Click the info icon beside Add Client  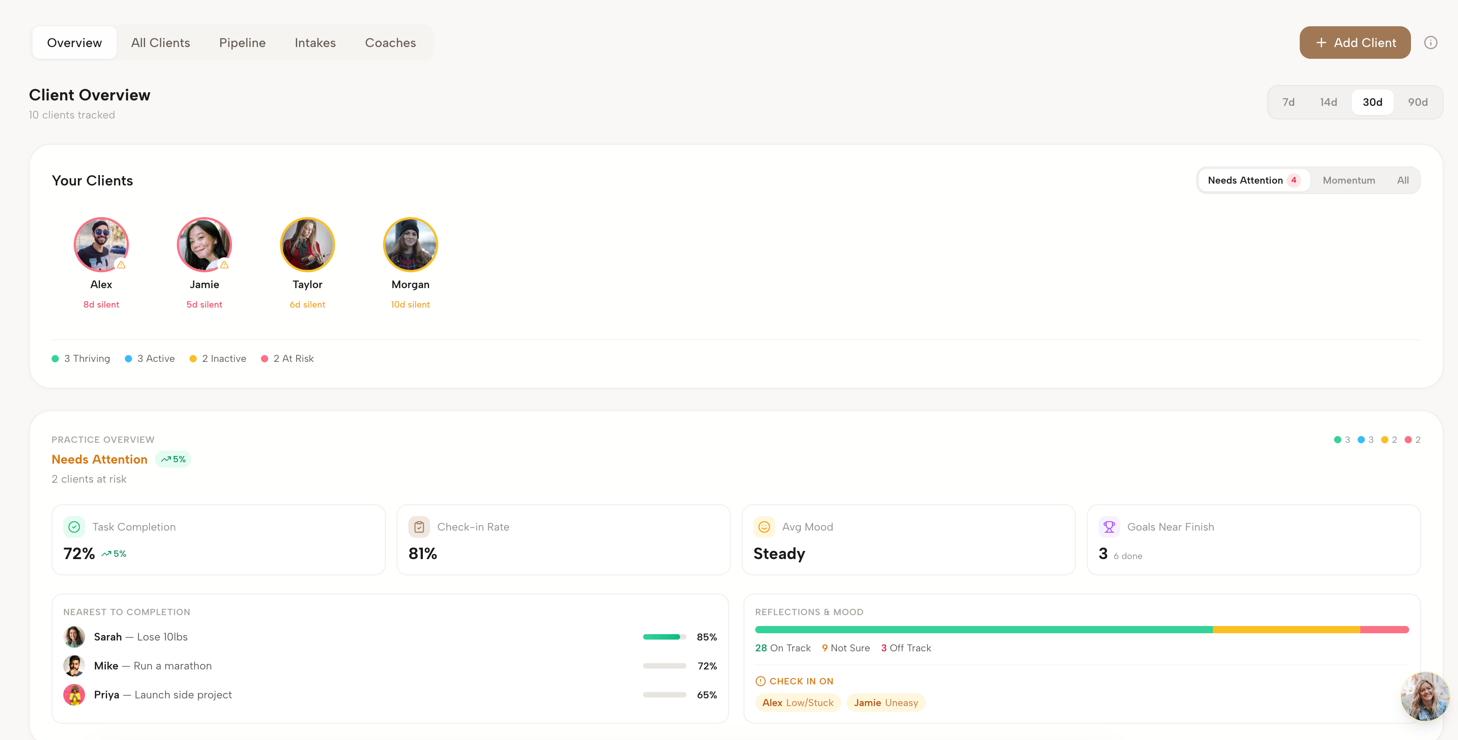coord(1430,43)
